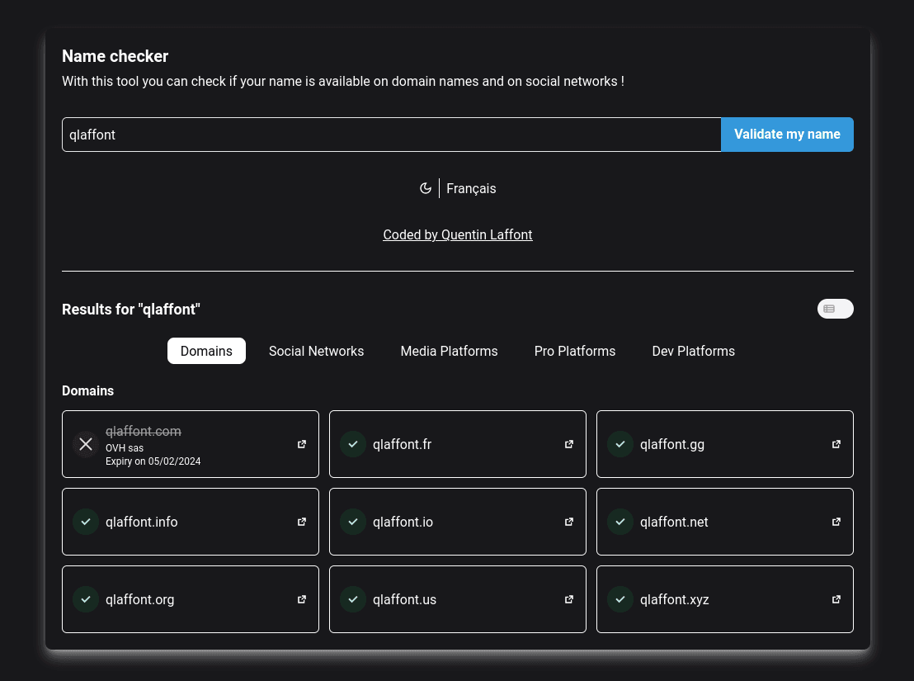Screen dimensions: 914x681
Task: Click the name input field containing qlaffont
Action: click(392, 135)
